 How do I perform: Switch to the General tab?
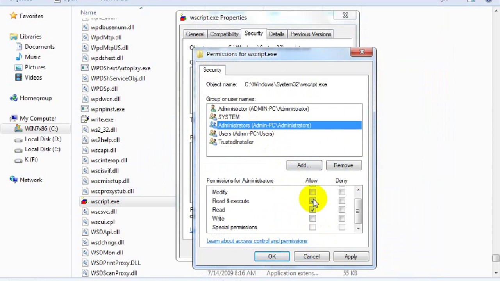click(195, 34)
